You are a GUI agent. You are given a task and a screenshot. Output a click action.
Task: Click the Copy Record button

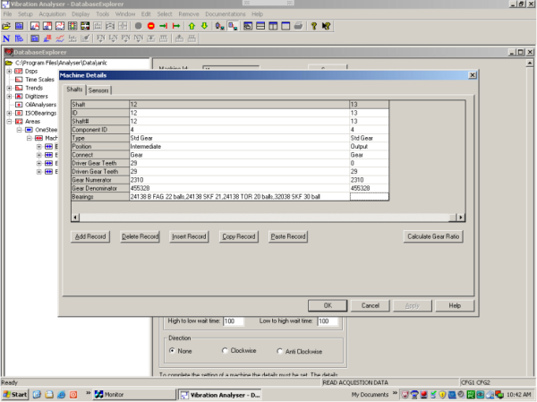tap(239, 236)
